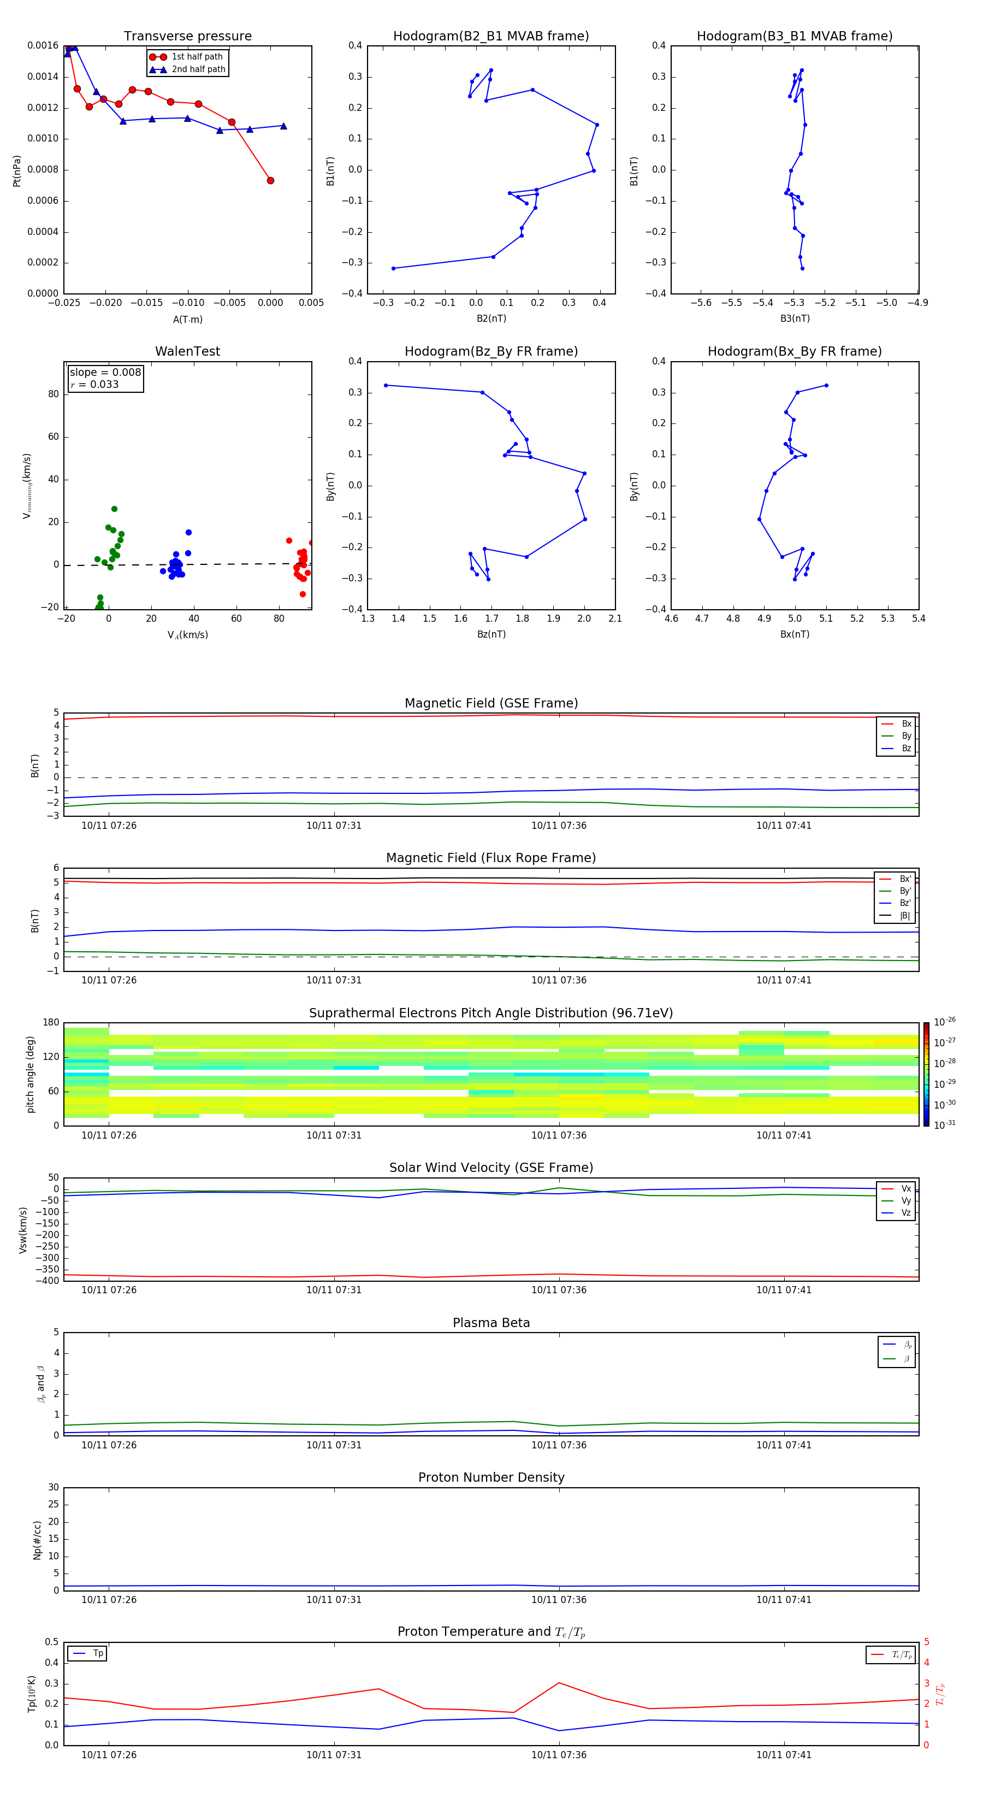983x1803 pixels.
Task: Click the last red point in Transverse pressure plot
Action: click(x=270, y=181)
